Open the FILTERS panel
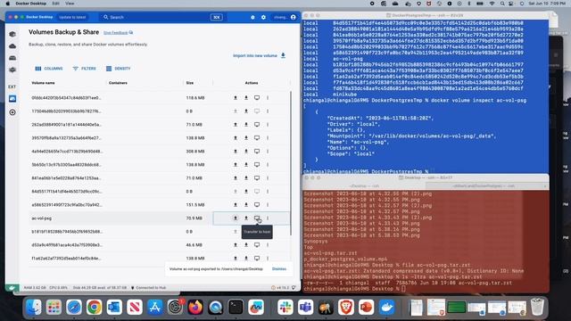This screenshot has width=571, height=321. point(85,69)
